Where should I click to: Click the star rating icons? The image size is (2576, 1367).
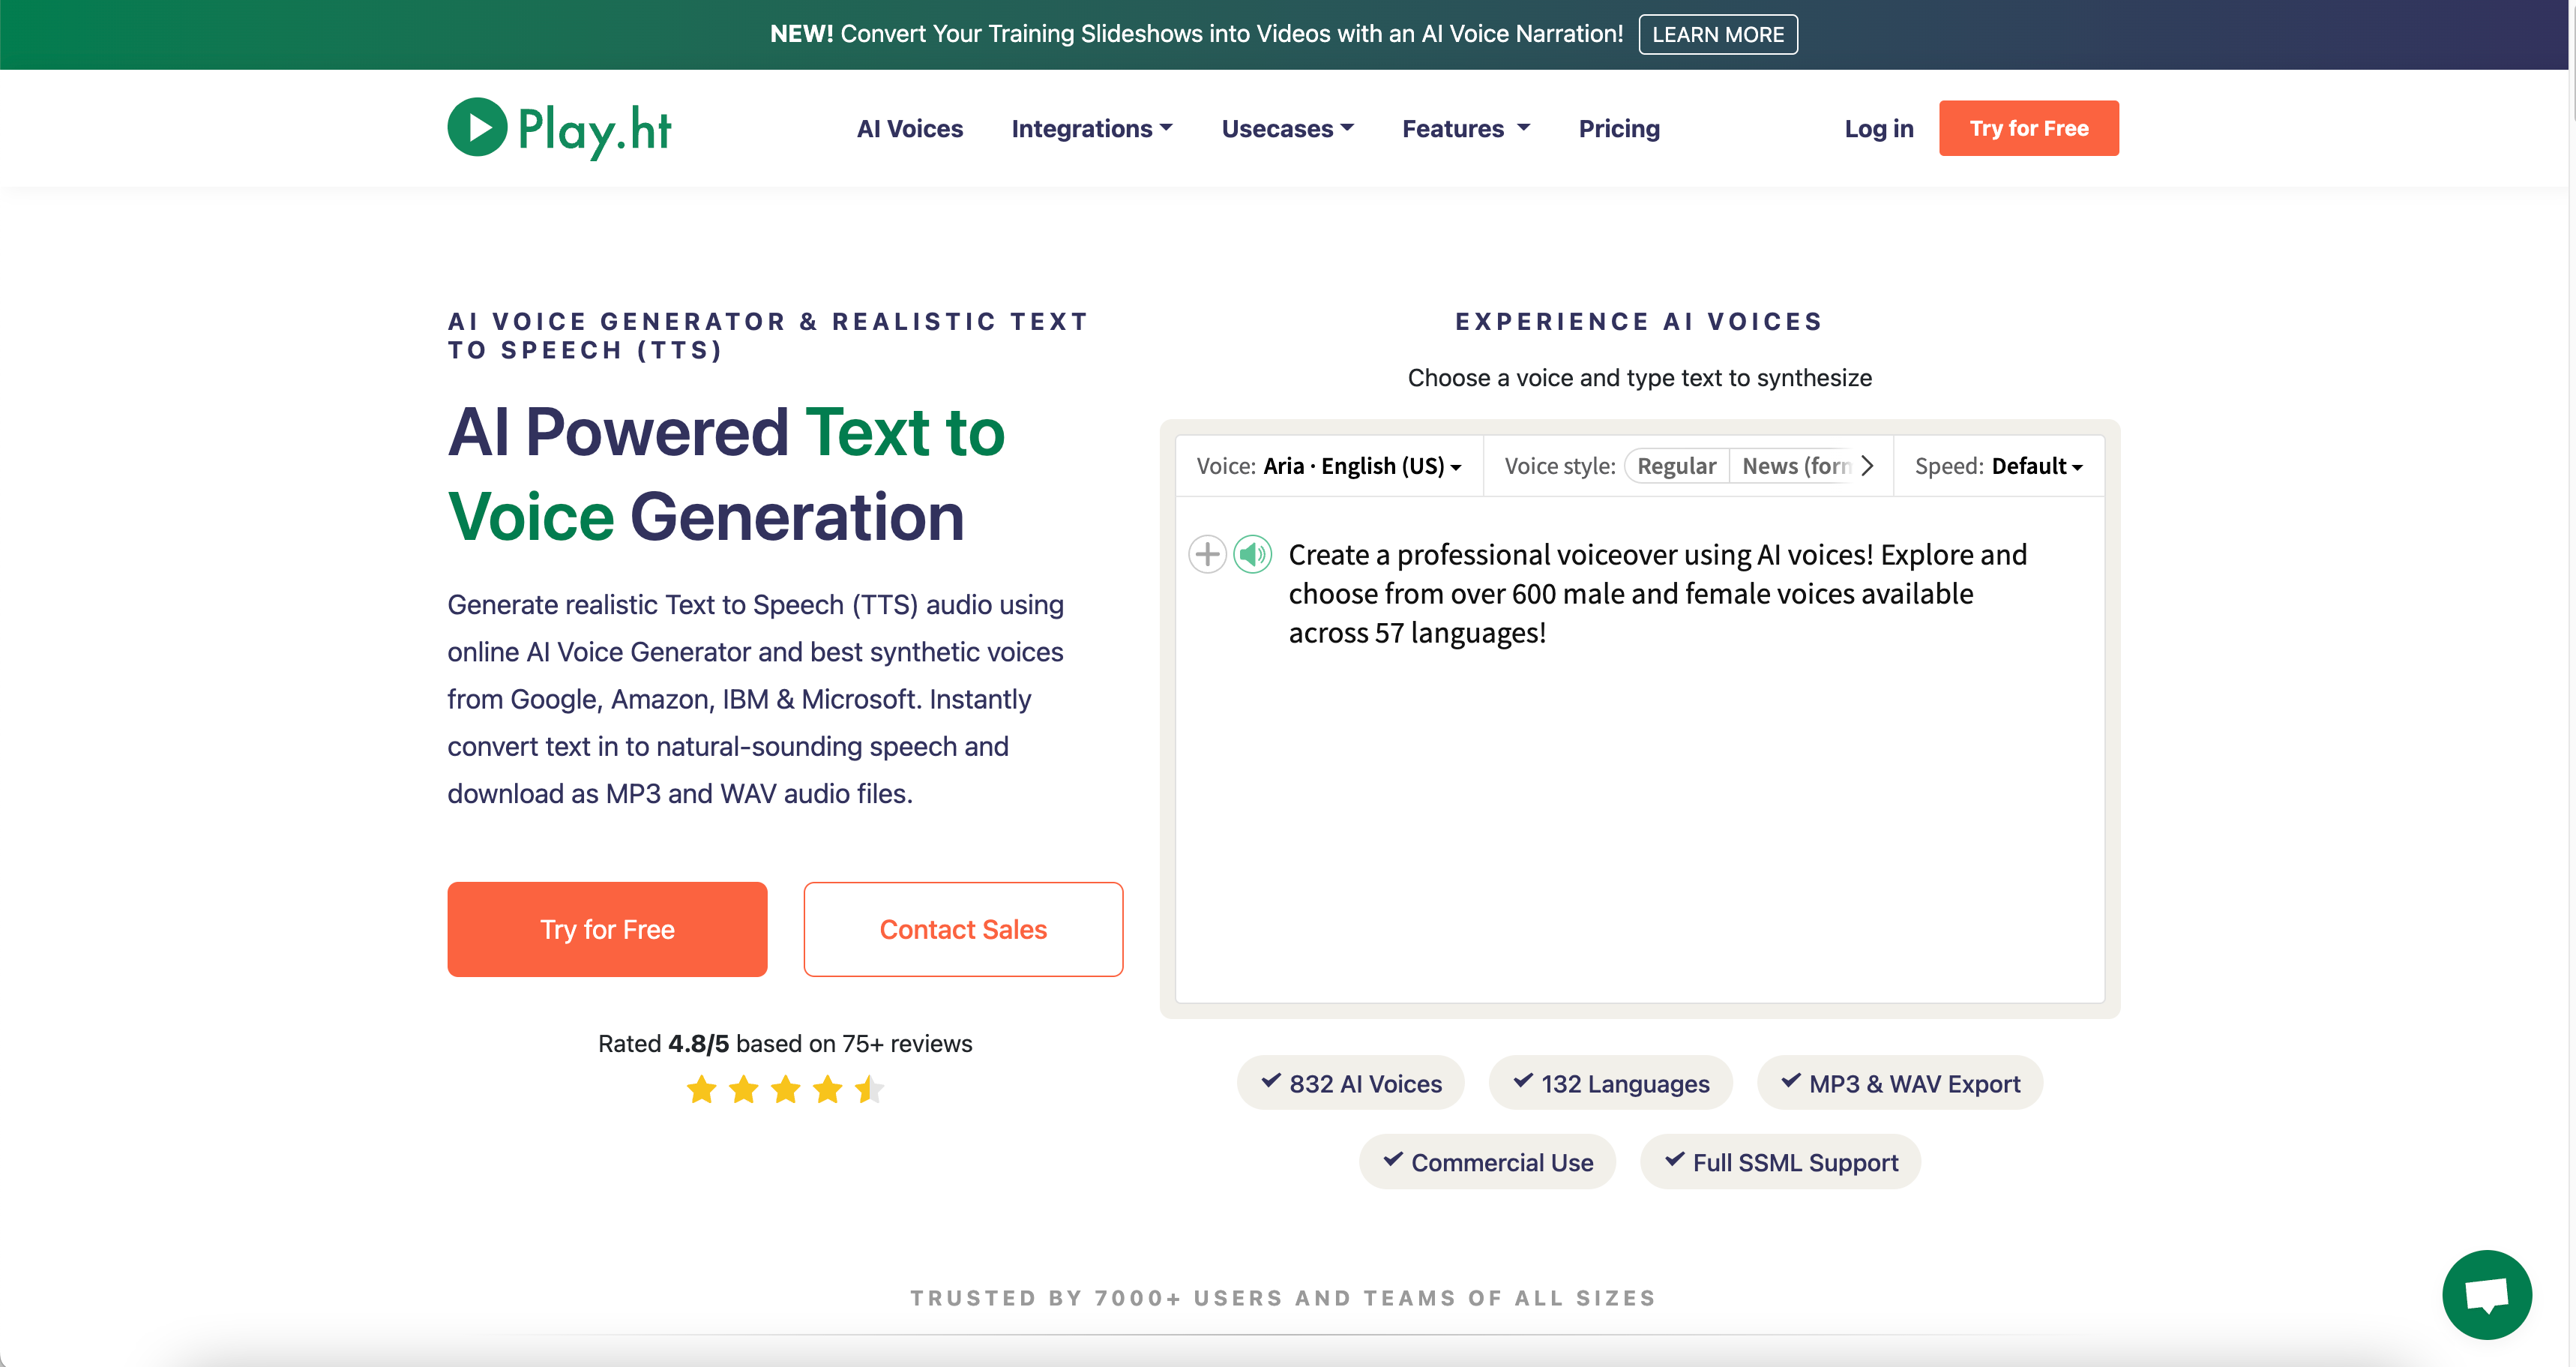[785, 1089]
